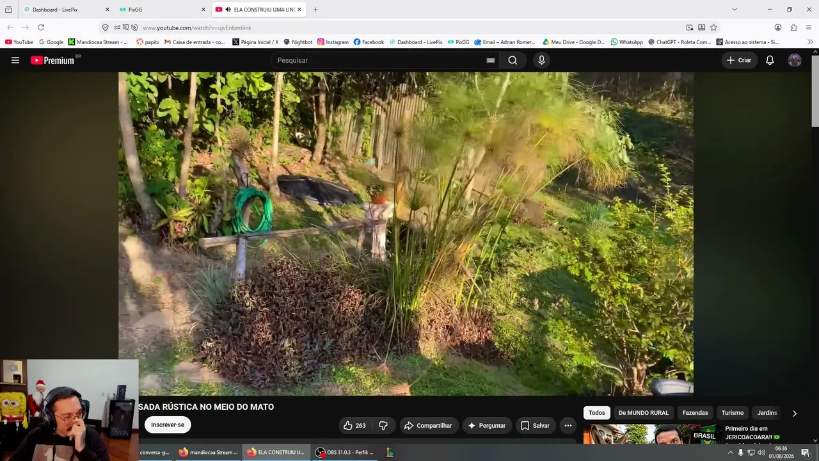Open YouTube notifications bell
This screenshot has width=819, height=461.
[770, 60]
